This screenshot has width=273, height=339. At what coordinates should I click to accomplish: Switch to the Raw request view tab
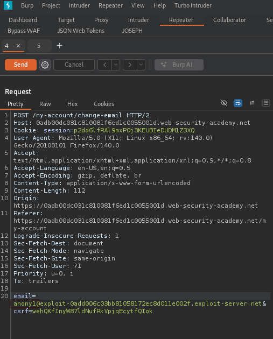(x=45, y=104)
